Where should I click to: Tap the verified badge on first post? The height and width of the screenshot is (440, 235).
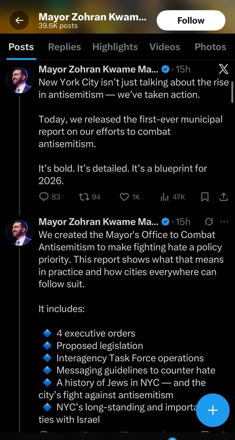point(166,70)
